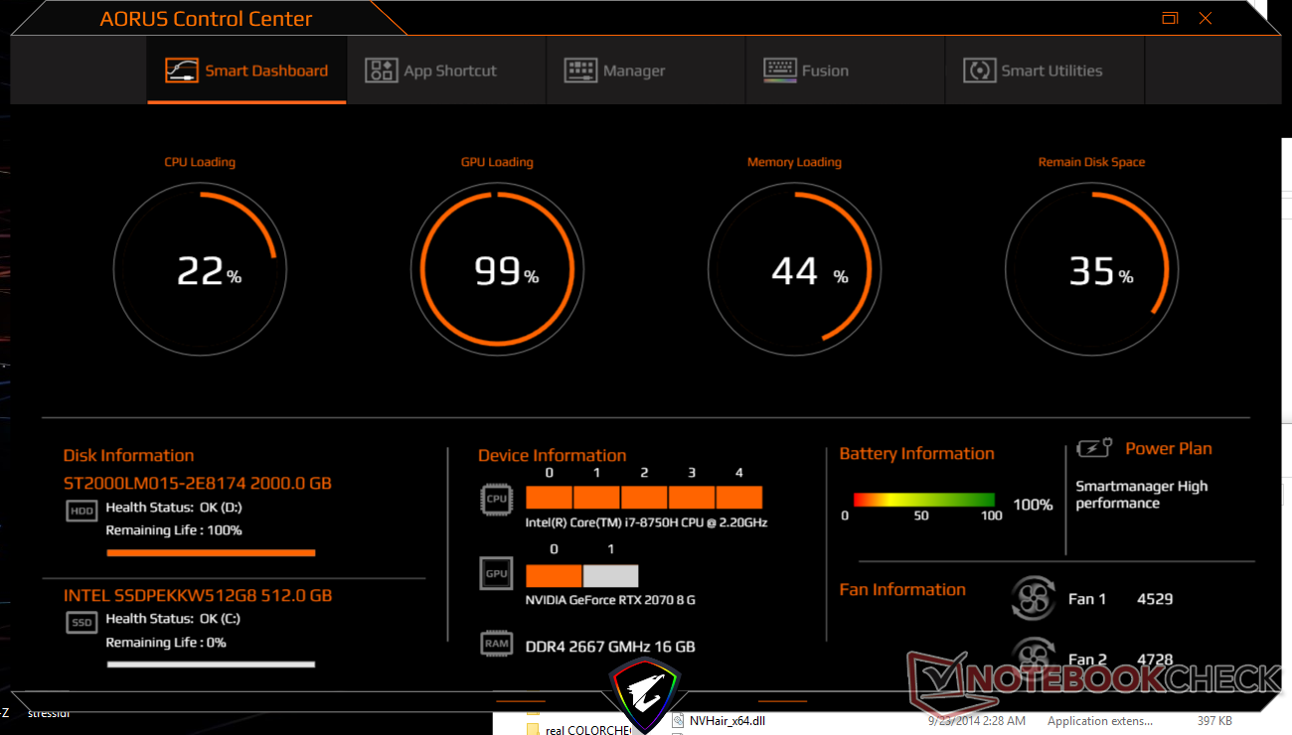
Task: Click the Battery Information heading
Action: [916, 454]
